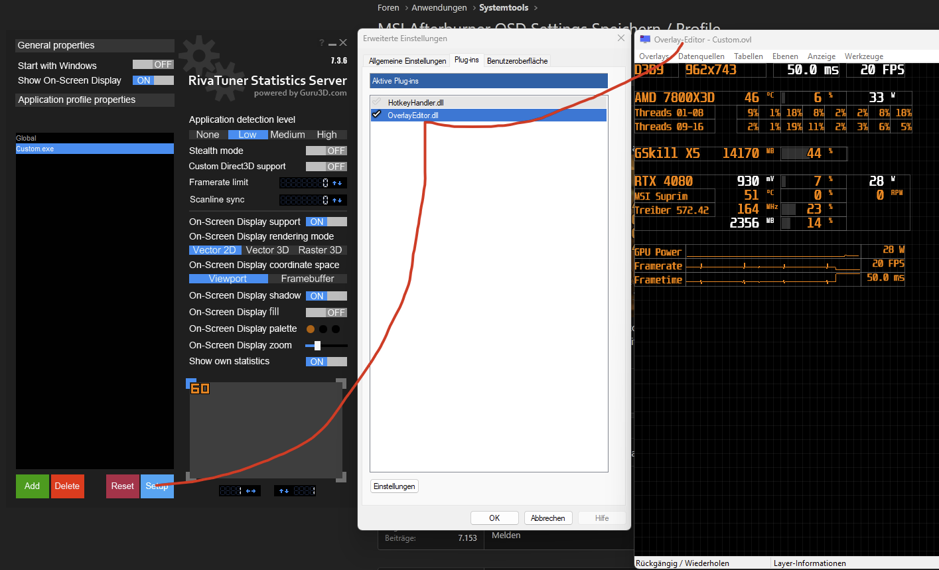Open the Overlays menu in Overlay-Editor

click(x=654, y=56)
